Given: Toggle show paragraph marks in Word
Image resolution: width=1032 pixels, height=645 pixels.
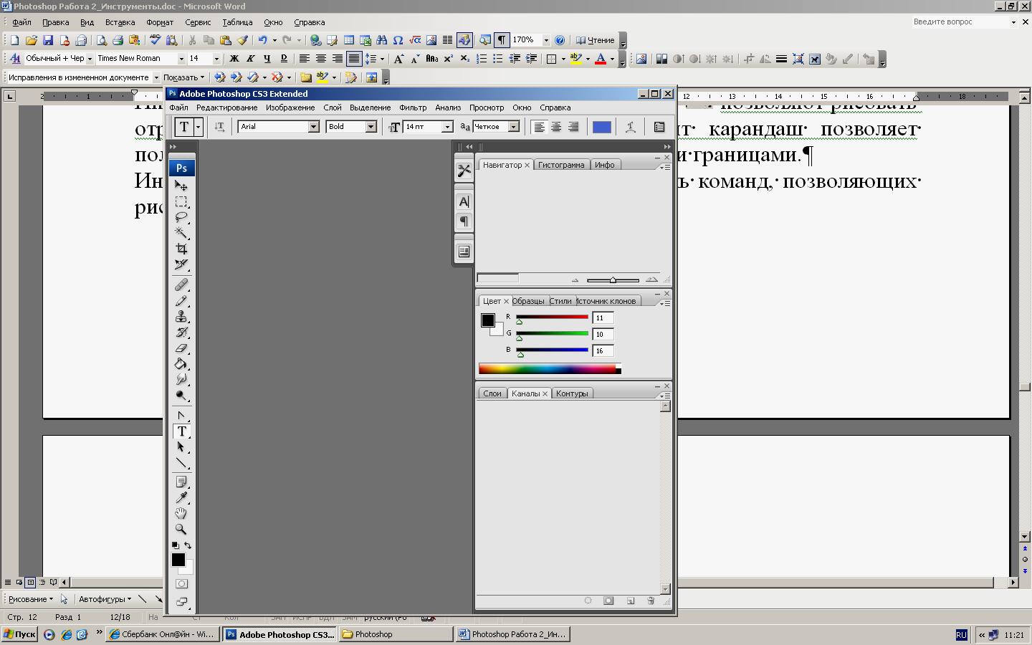Looking at the screenshot, I should pyautogui.click(x=502, y=40).
